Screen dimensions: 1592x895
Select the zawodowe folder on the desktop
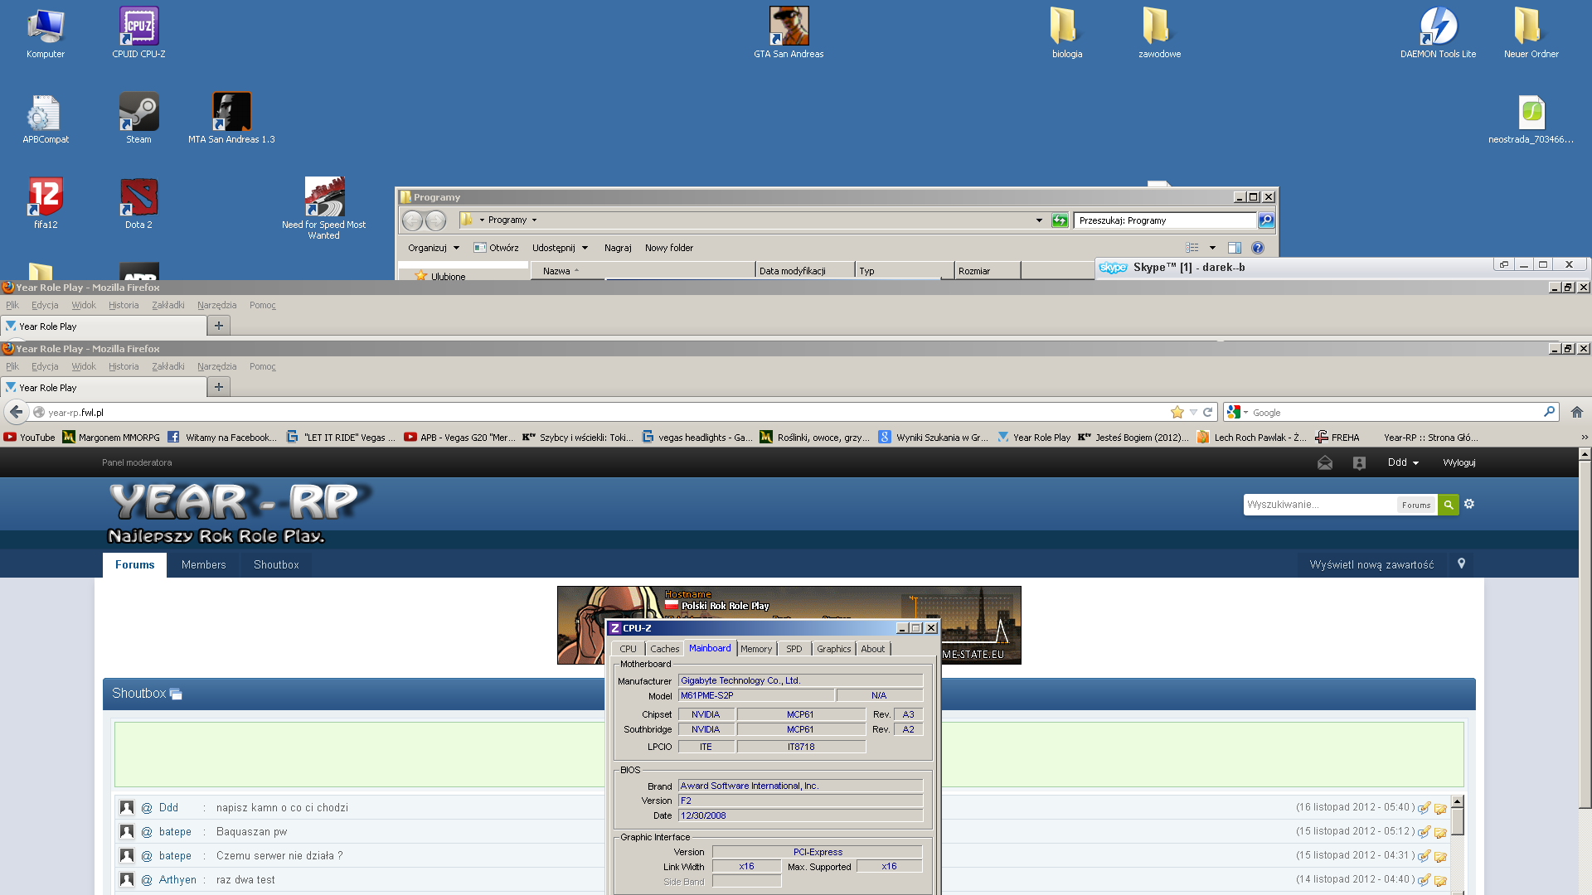tap(1159, 33)
